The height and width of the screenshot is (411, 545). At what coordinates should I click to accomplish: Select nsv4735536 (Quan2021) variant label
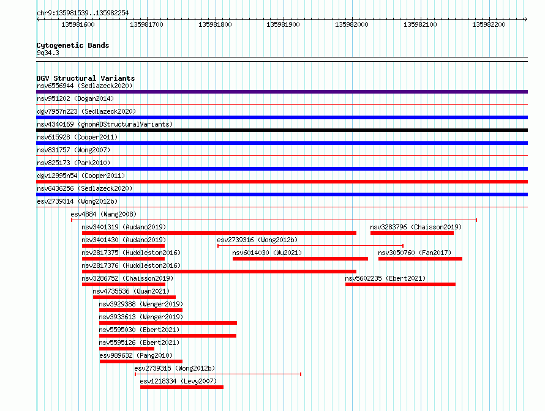click(131, 291)
